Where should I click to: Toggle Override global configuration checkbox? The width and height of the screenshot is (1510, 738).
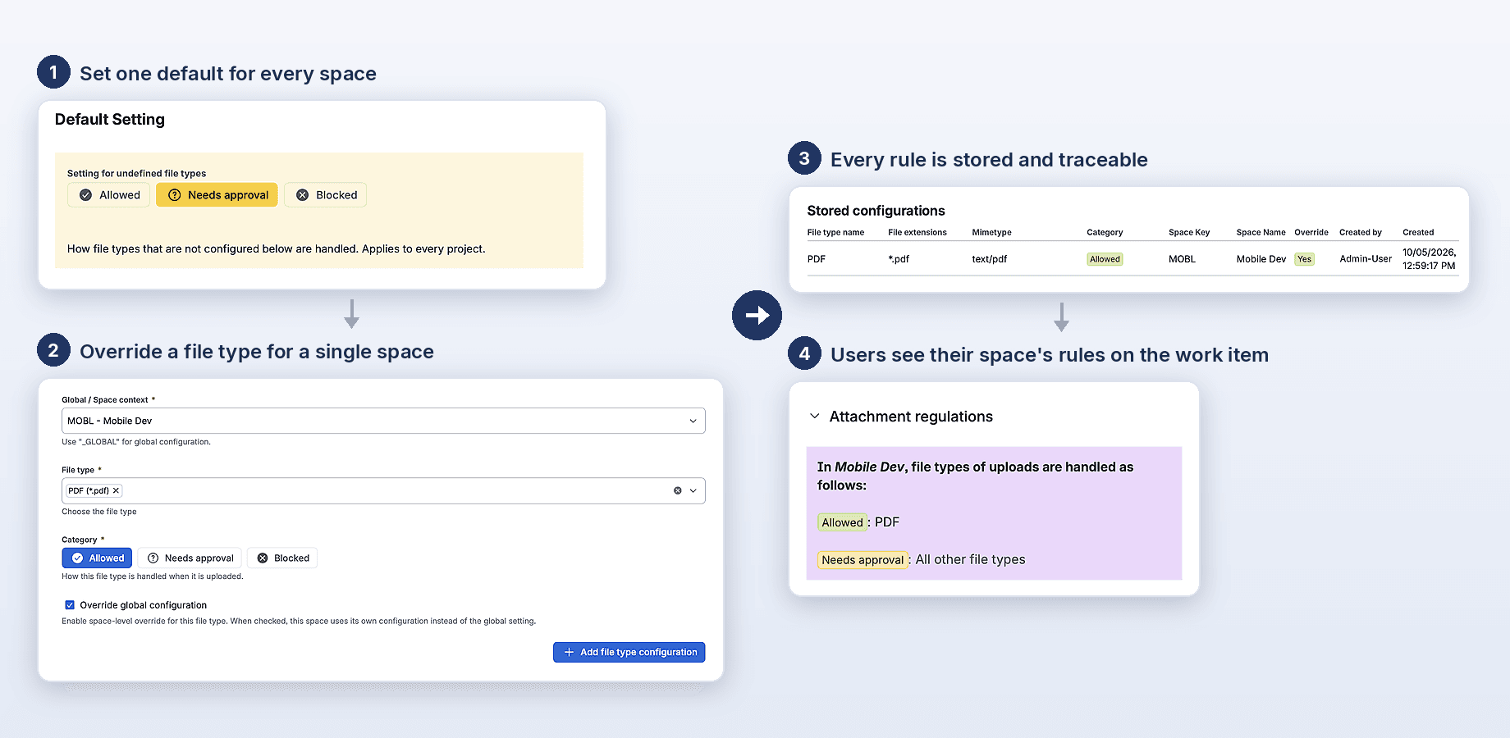pos(70,605)
